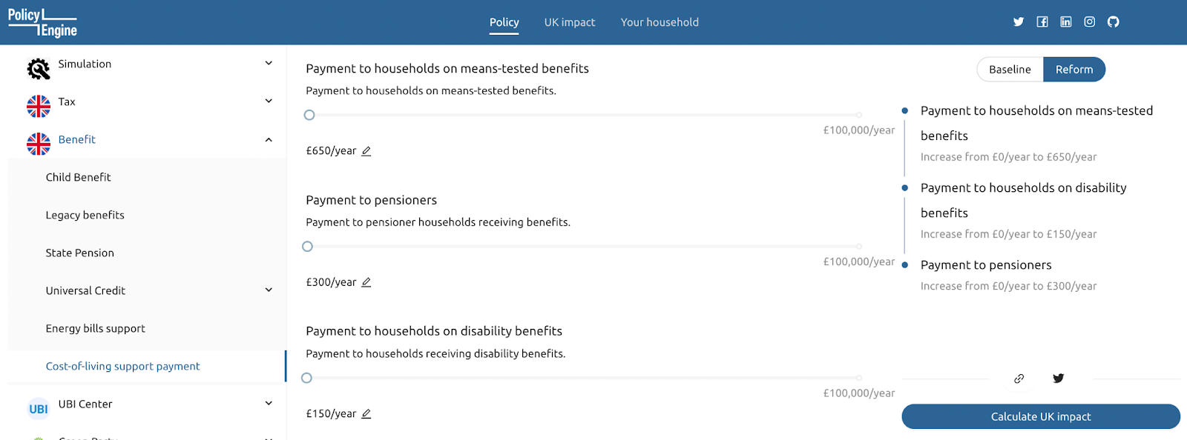
Task: Click Calculate UK impact button
Action: coord(1041,416)
